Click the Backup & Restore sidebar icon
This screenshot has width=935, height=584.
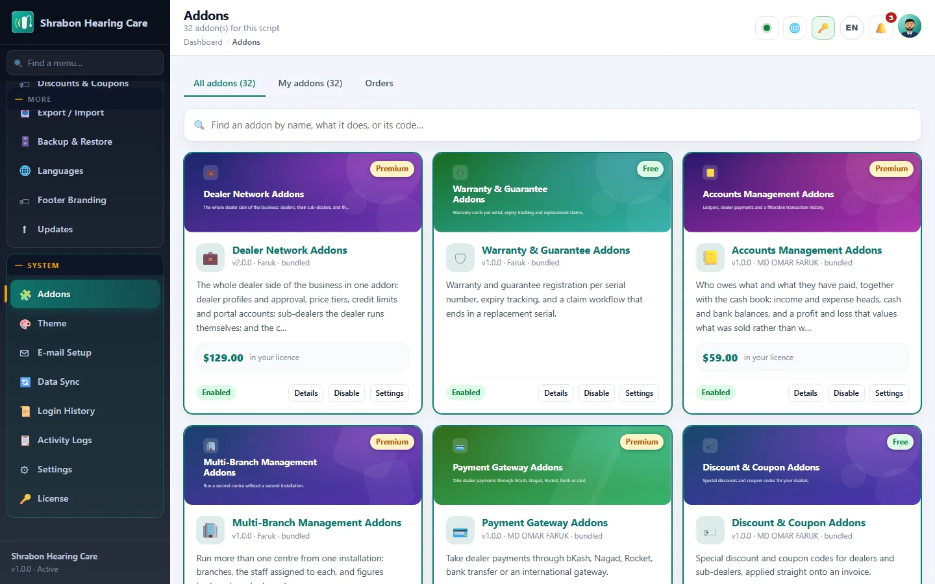25,141
